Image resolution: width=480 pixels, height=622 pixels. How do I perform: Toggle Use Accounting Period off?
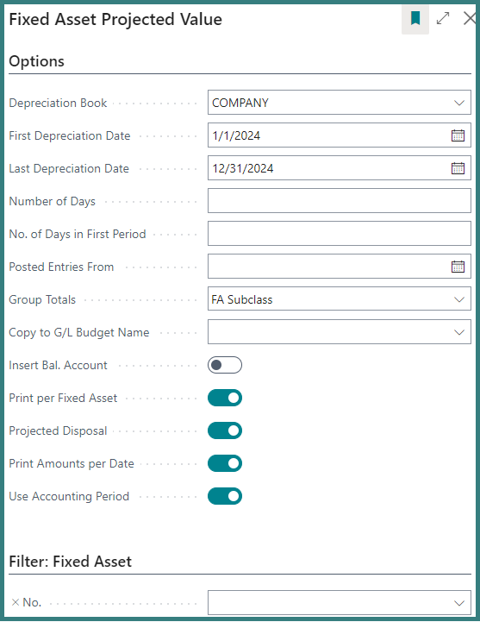(225, 496)
